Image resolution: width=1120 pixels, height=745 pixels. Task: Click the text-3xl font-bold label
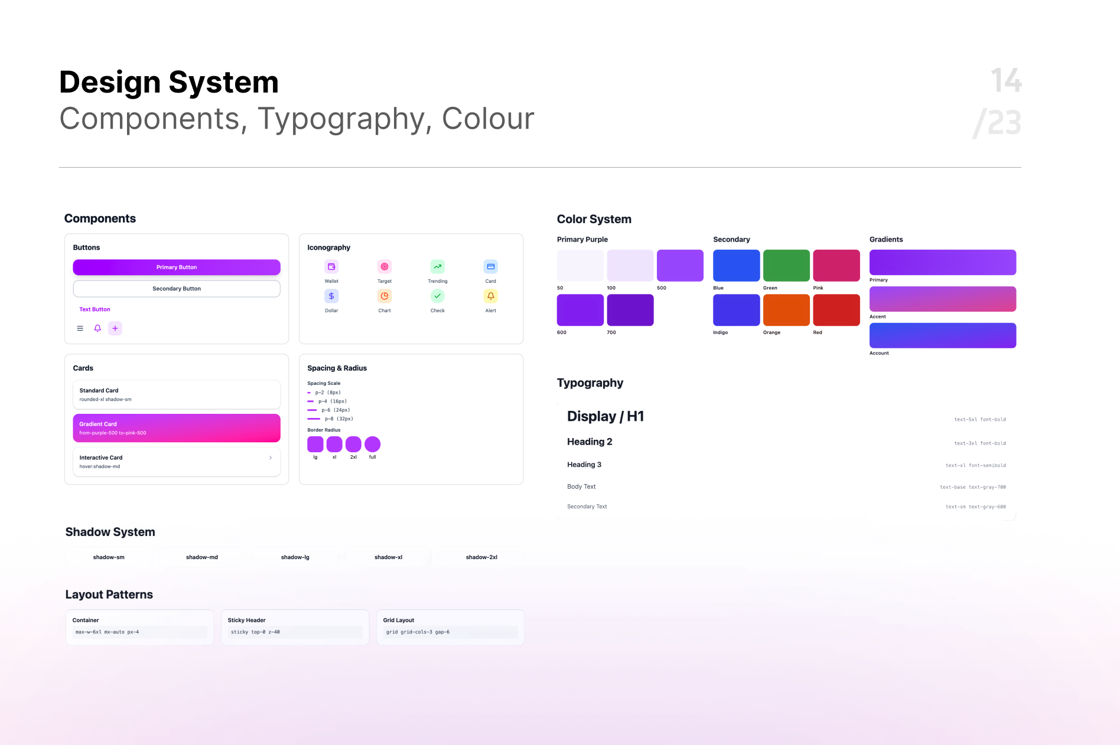(x=980, y=443)
